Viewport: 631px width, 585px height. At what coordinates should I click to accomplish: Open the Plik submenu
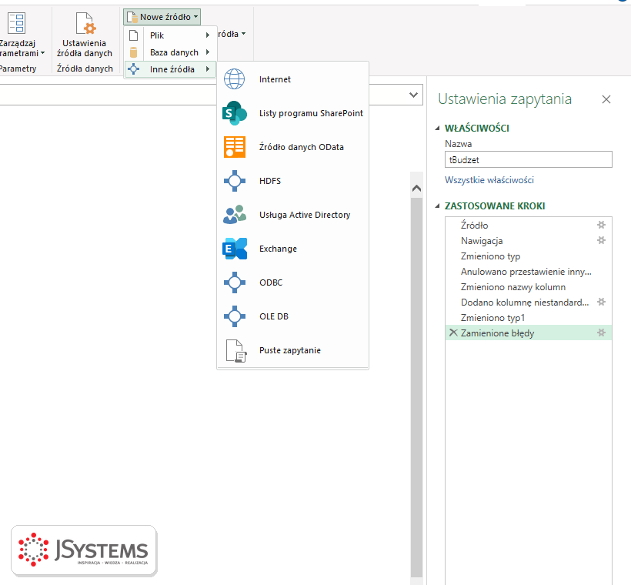170,35
